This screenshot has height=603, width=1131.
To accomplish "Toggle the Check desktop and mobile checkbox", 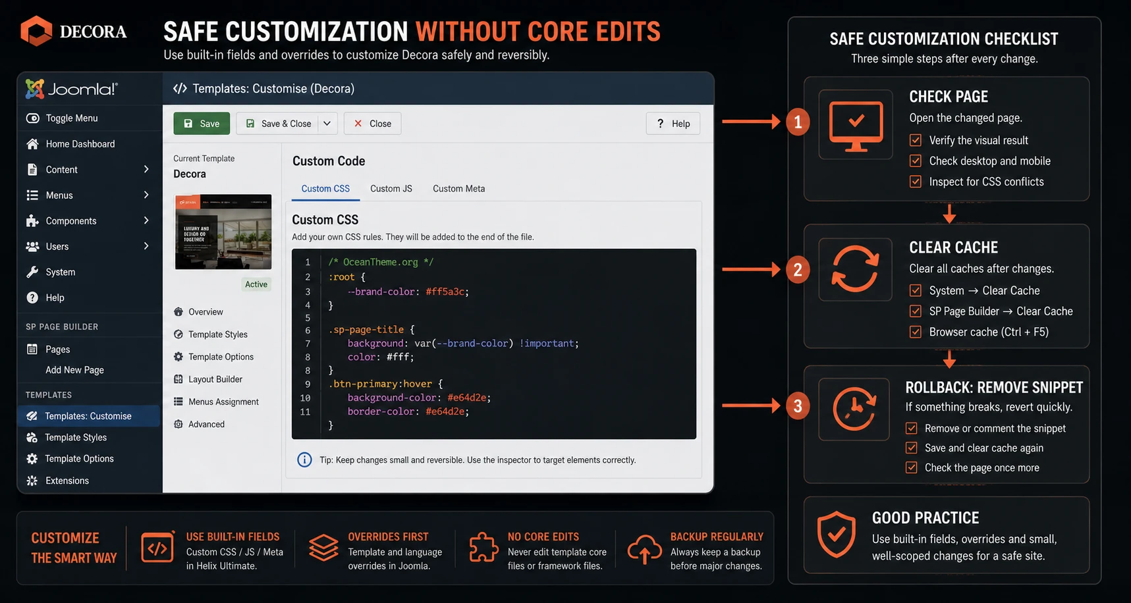I will click(916, 161).
